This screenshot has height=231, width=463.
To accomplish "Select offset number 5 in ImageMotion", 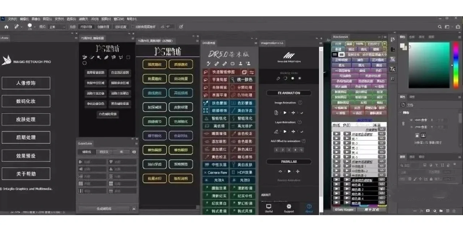I will (301, 150).
